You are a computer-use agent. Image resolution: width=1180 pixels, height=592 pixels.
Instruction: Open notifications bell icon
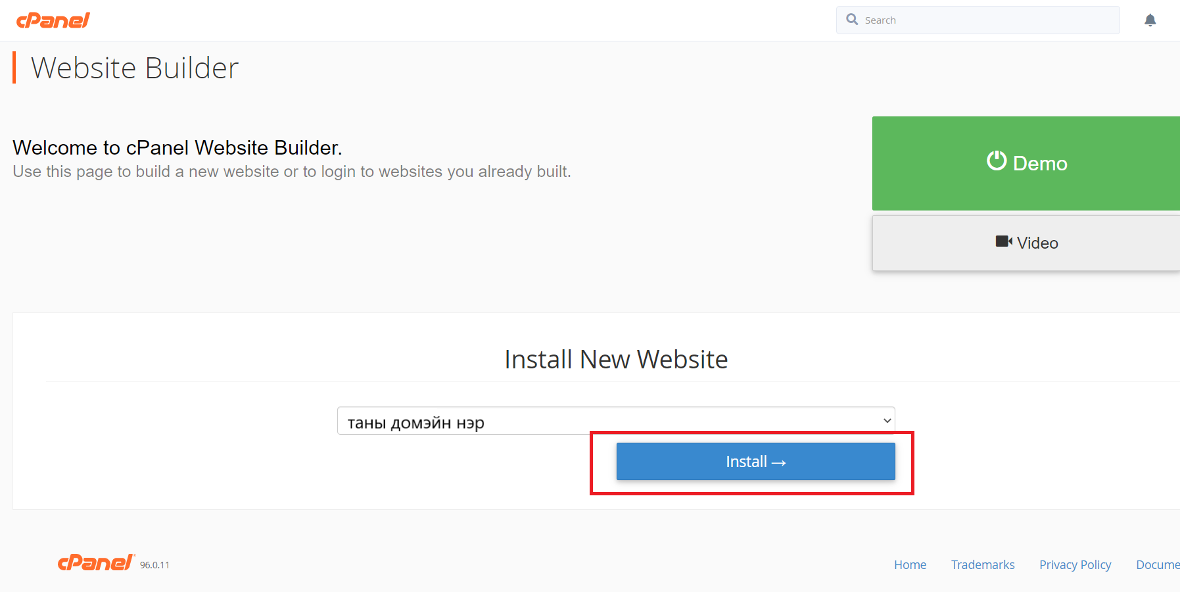1150,20
